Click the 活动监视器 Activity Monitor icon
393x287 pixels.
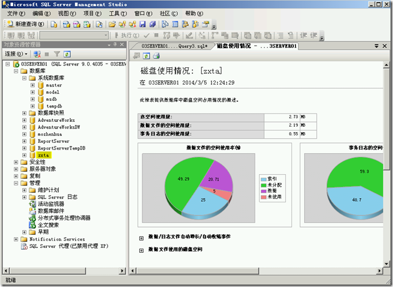coord(32,204)
